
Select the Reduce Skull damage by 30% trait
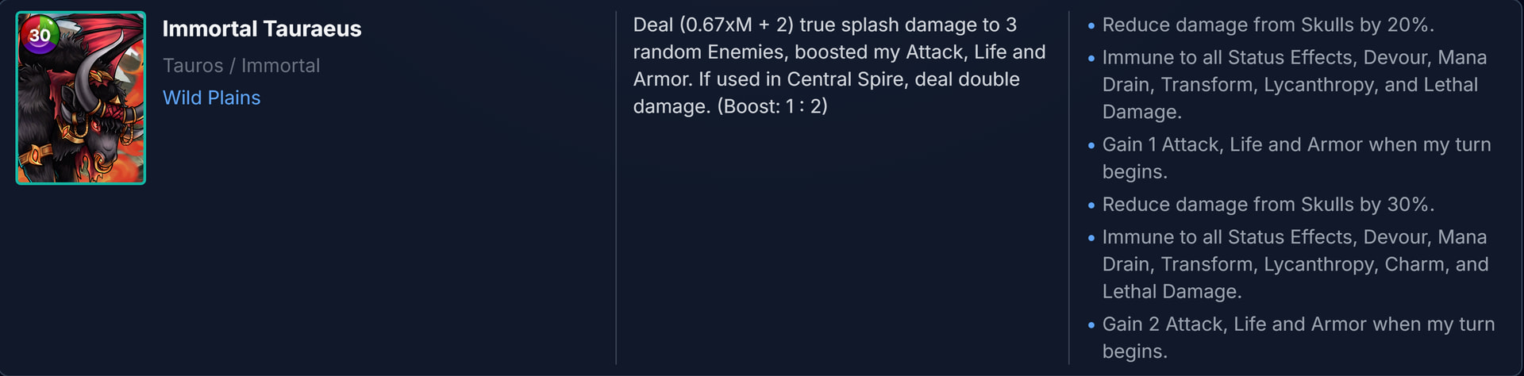tap(1268, 205)
